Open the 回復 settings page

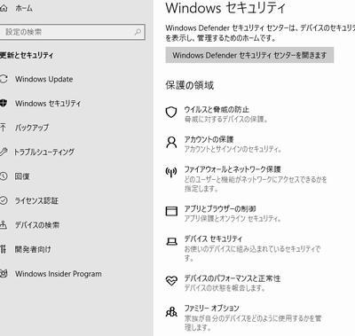pyautogui.click(x=22, y=176)
